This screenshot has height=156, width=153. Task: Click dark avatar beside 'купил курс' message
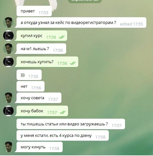point(8,36)
